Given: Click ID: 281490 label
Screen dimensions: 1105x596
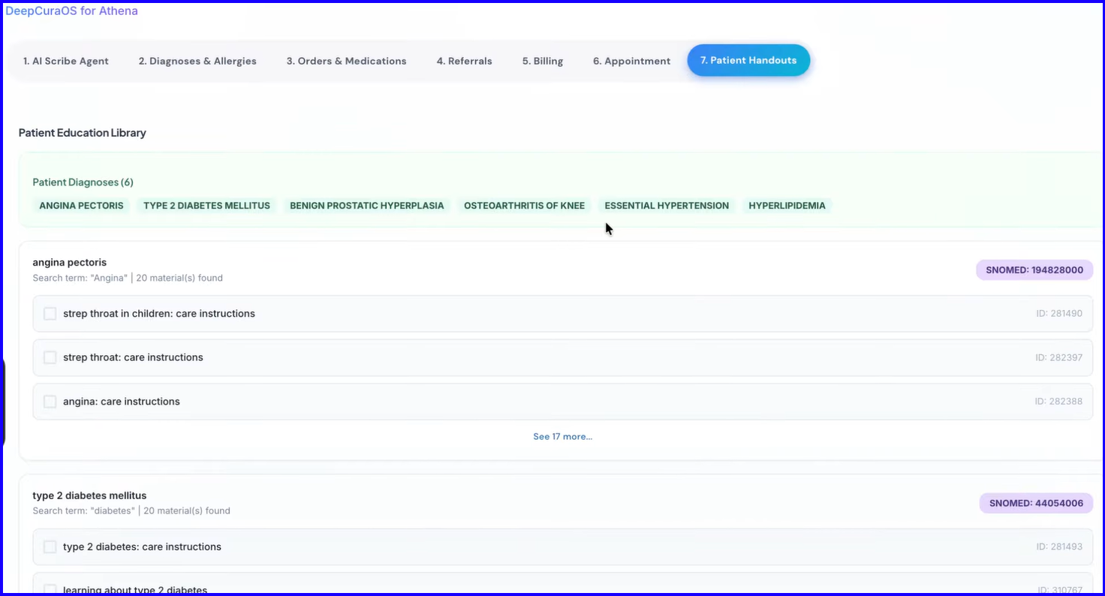Looking at the screenshot, I should 1059,314.
